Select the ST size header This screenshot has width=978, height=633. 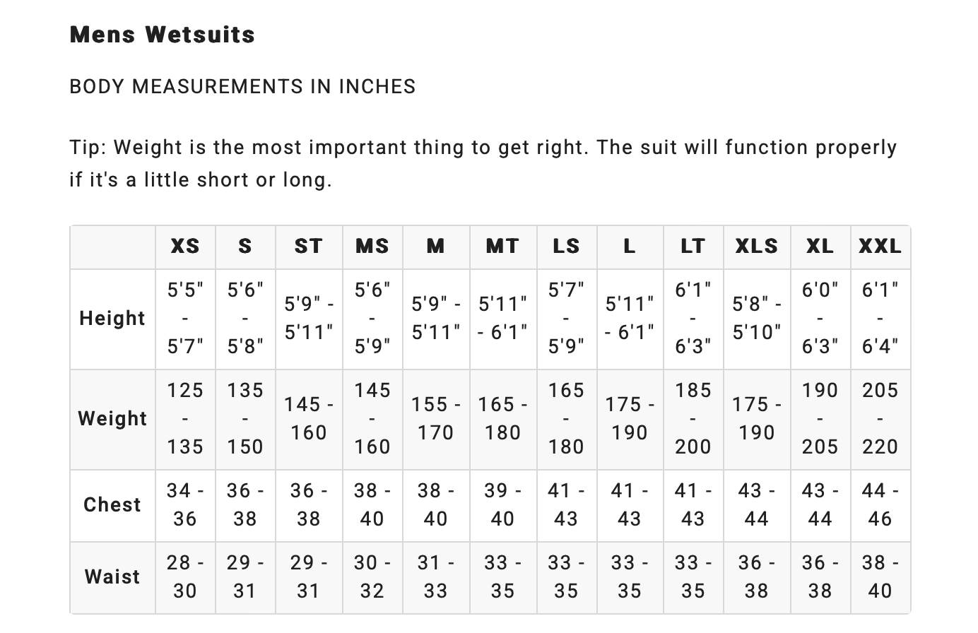(x=309, y=247)
